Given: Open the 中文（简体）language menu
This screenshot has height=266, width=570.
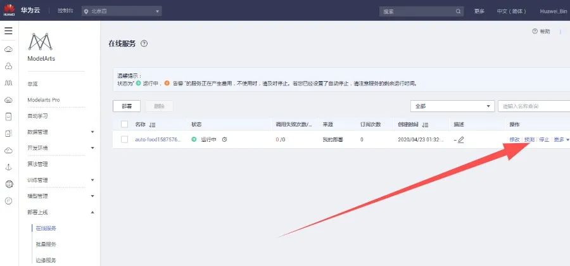Looking at the screenshot, I should (x=512, y=11).
